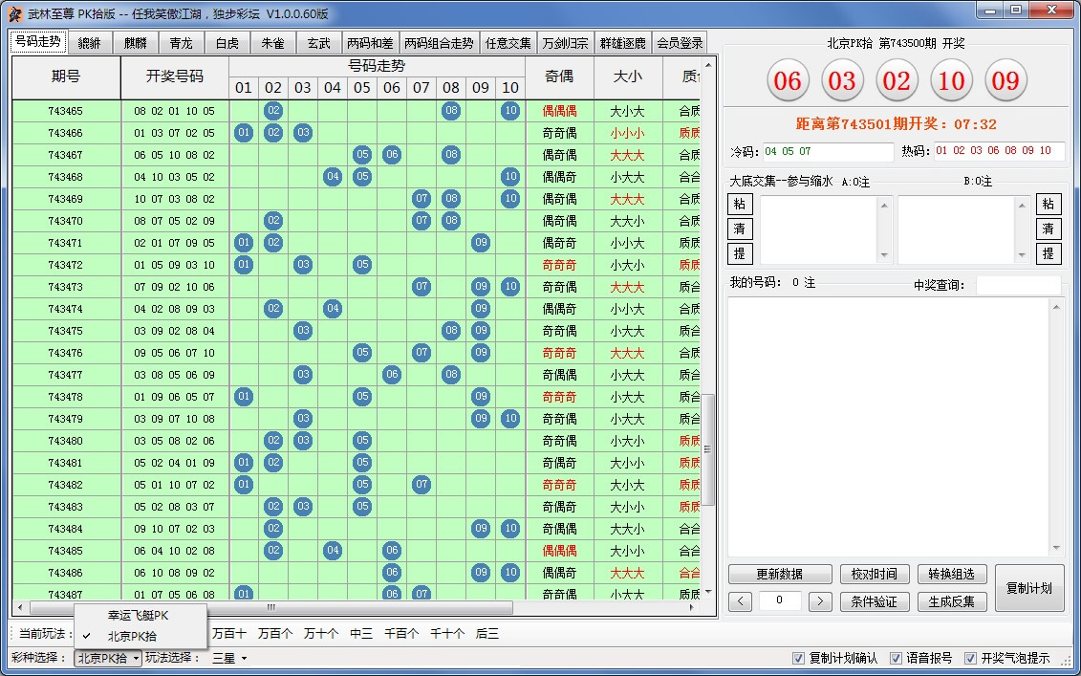Switch to the 两码和差 tab
Screen dimensions: 1081x676
point(368,42)
